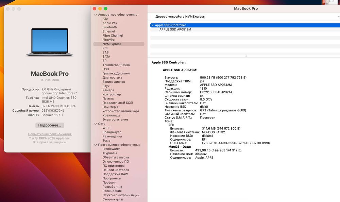Select SPI in the sidebar
The image size is (340, 202).
click(x=105, y=61)
